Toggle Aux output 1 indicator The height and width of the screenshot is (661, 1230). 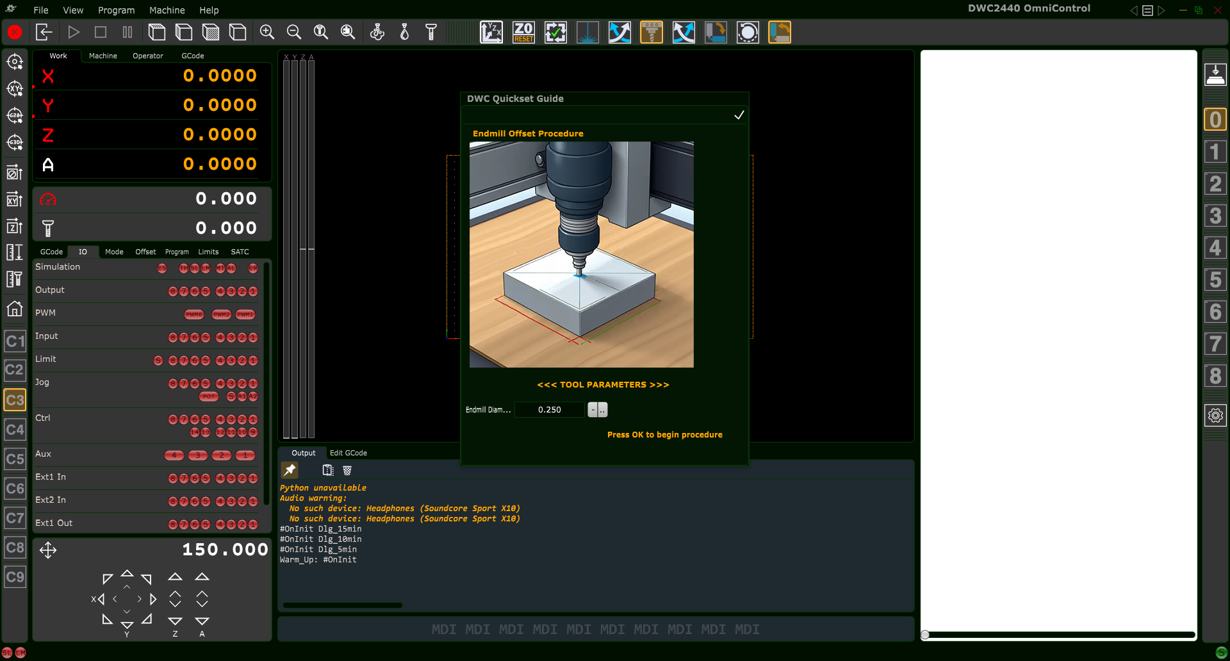coord(245,455)
